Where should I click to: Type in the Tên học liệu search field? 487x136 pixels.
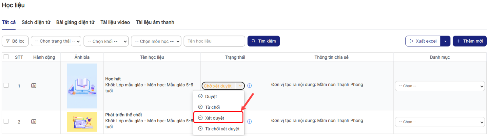(214, 41)
